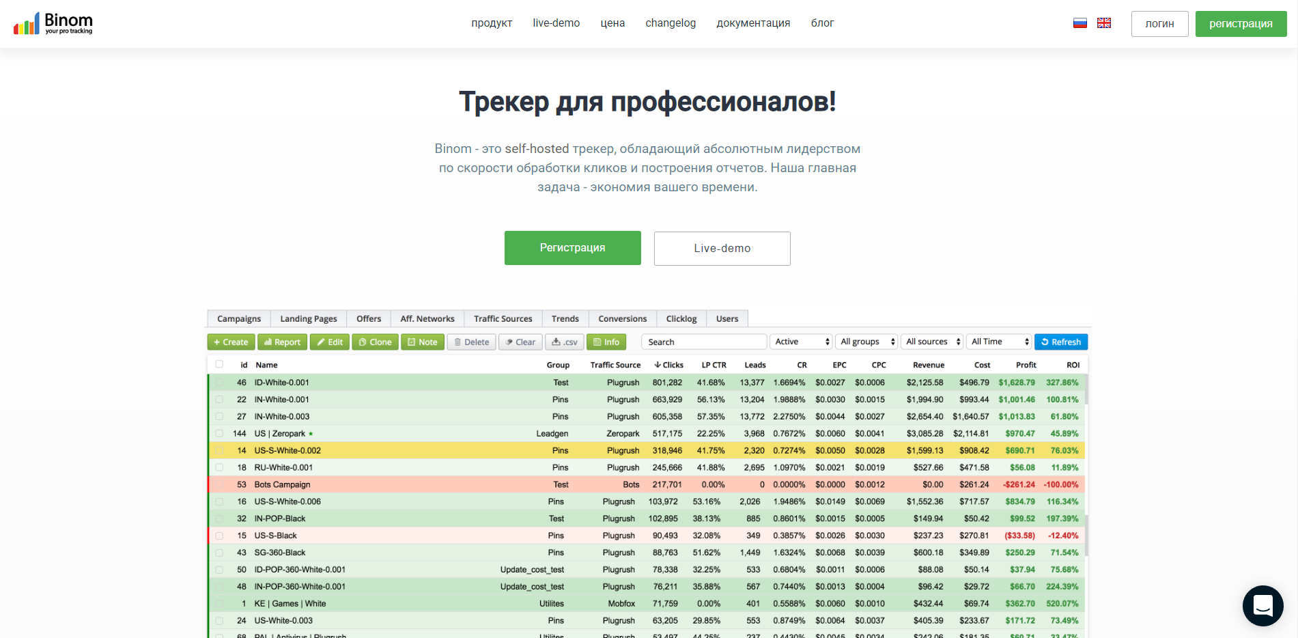Open the Traffic Sources tab

point(503,319)
